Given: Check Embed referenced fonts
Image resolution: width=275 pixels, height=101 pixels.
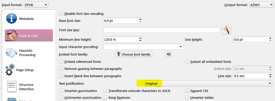Looking at the screenshot, I should [x=61, y=62].
